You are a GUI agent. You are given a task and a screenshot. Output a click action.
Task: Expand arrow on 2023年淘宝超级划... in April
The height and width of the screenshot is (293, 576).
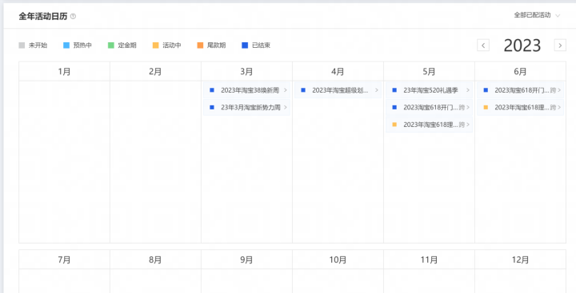(377, 90)
